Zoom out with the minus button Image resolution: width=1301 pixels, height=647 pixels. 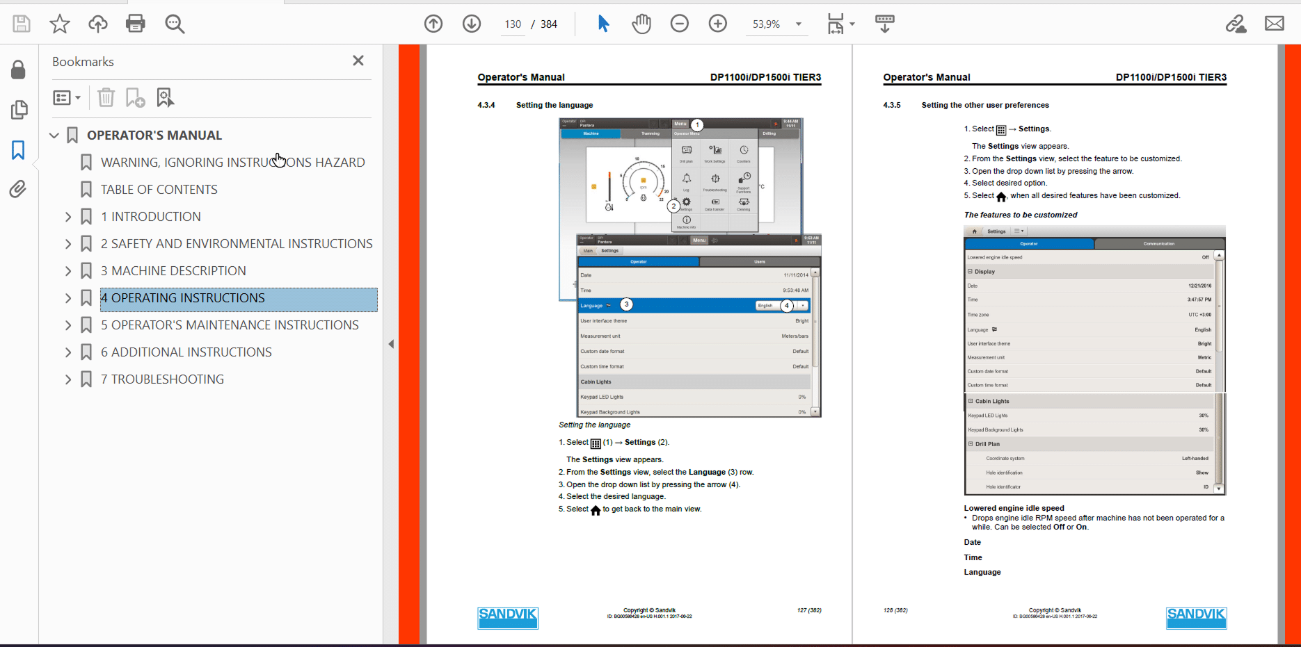680,24
